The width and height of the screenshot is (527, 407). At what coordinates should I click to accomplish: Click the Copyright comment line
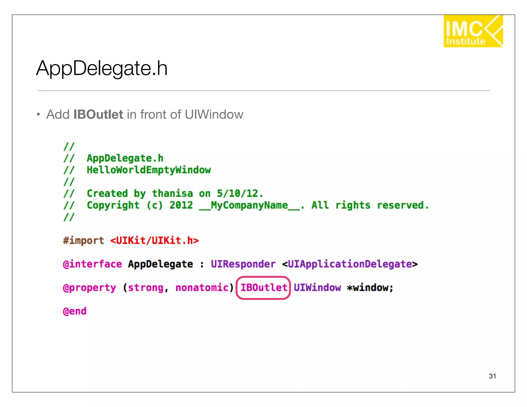pos(257,205)
